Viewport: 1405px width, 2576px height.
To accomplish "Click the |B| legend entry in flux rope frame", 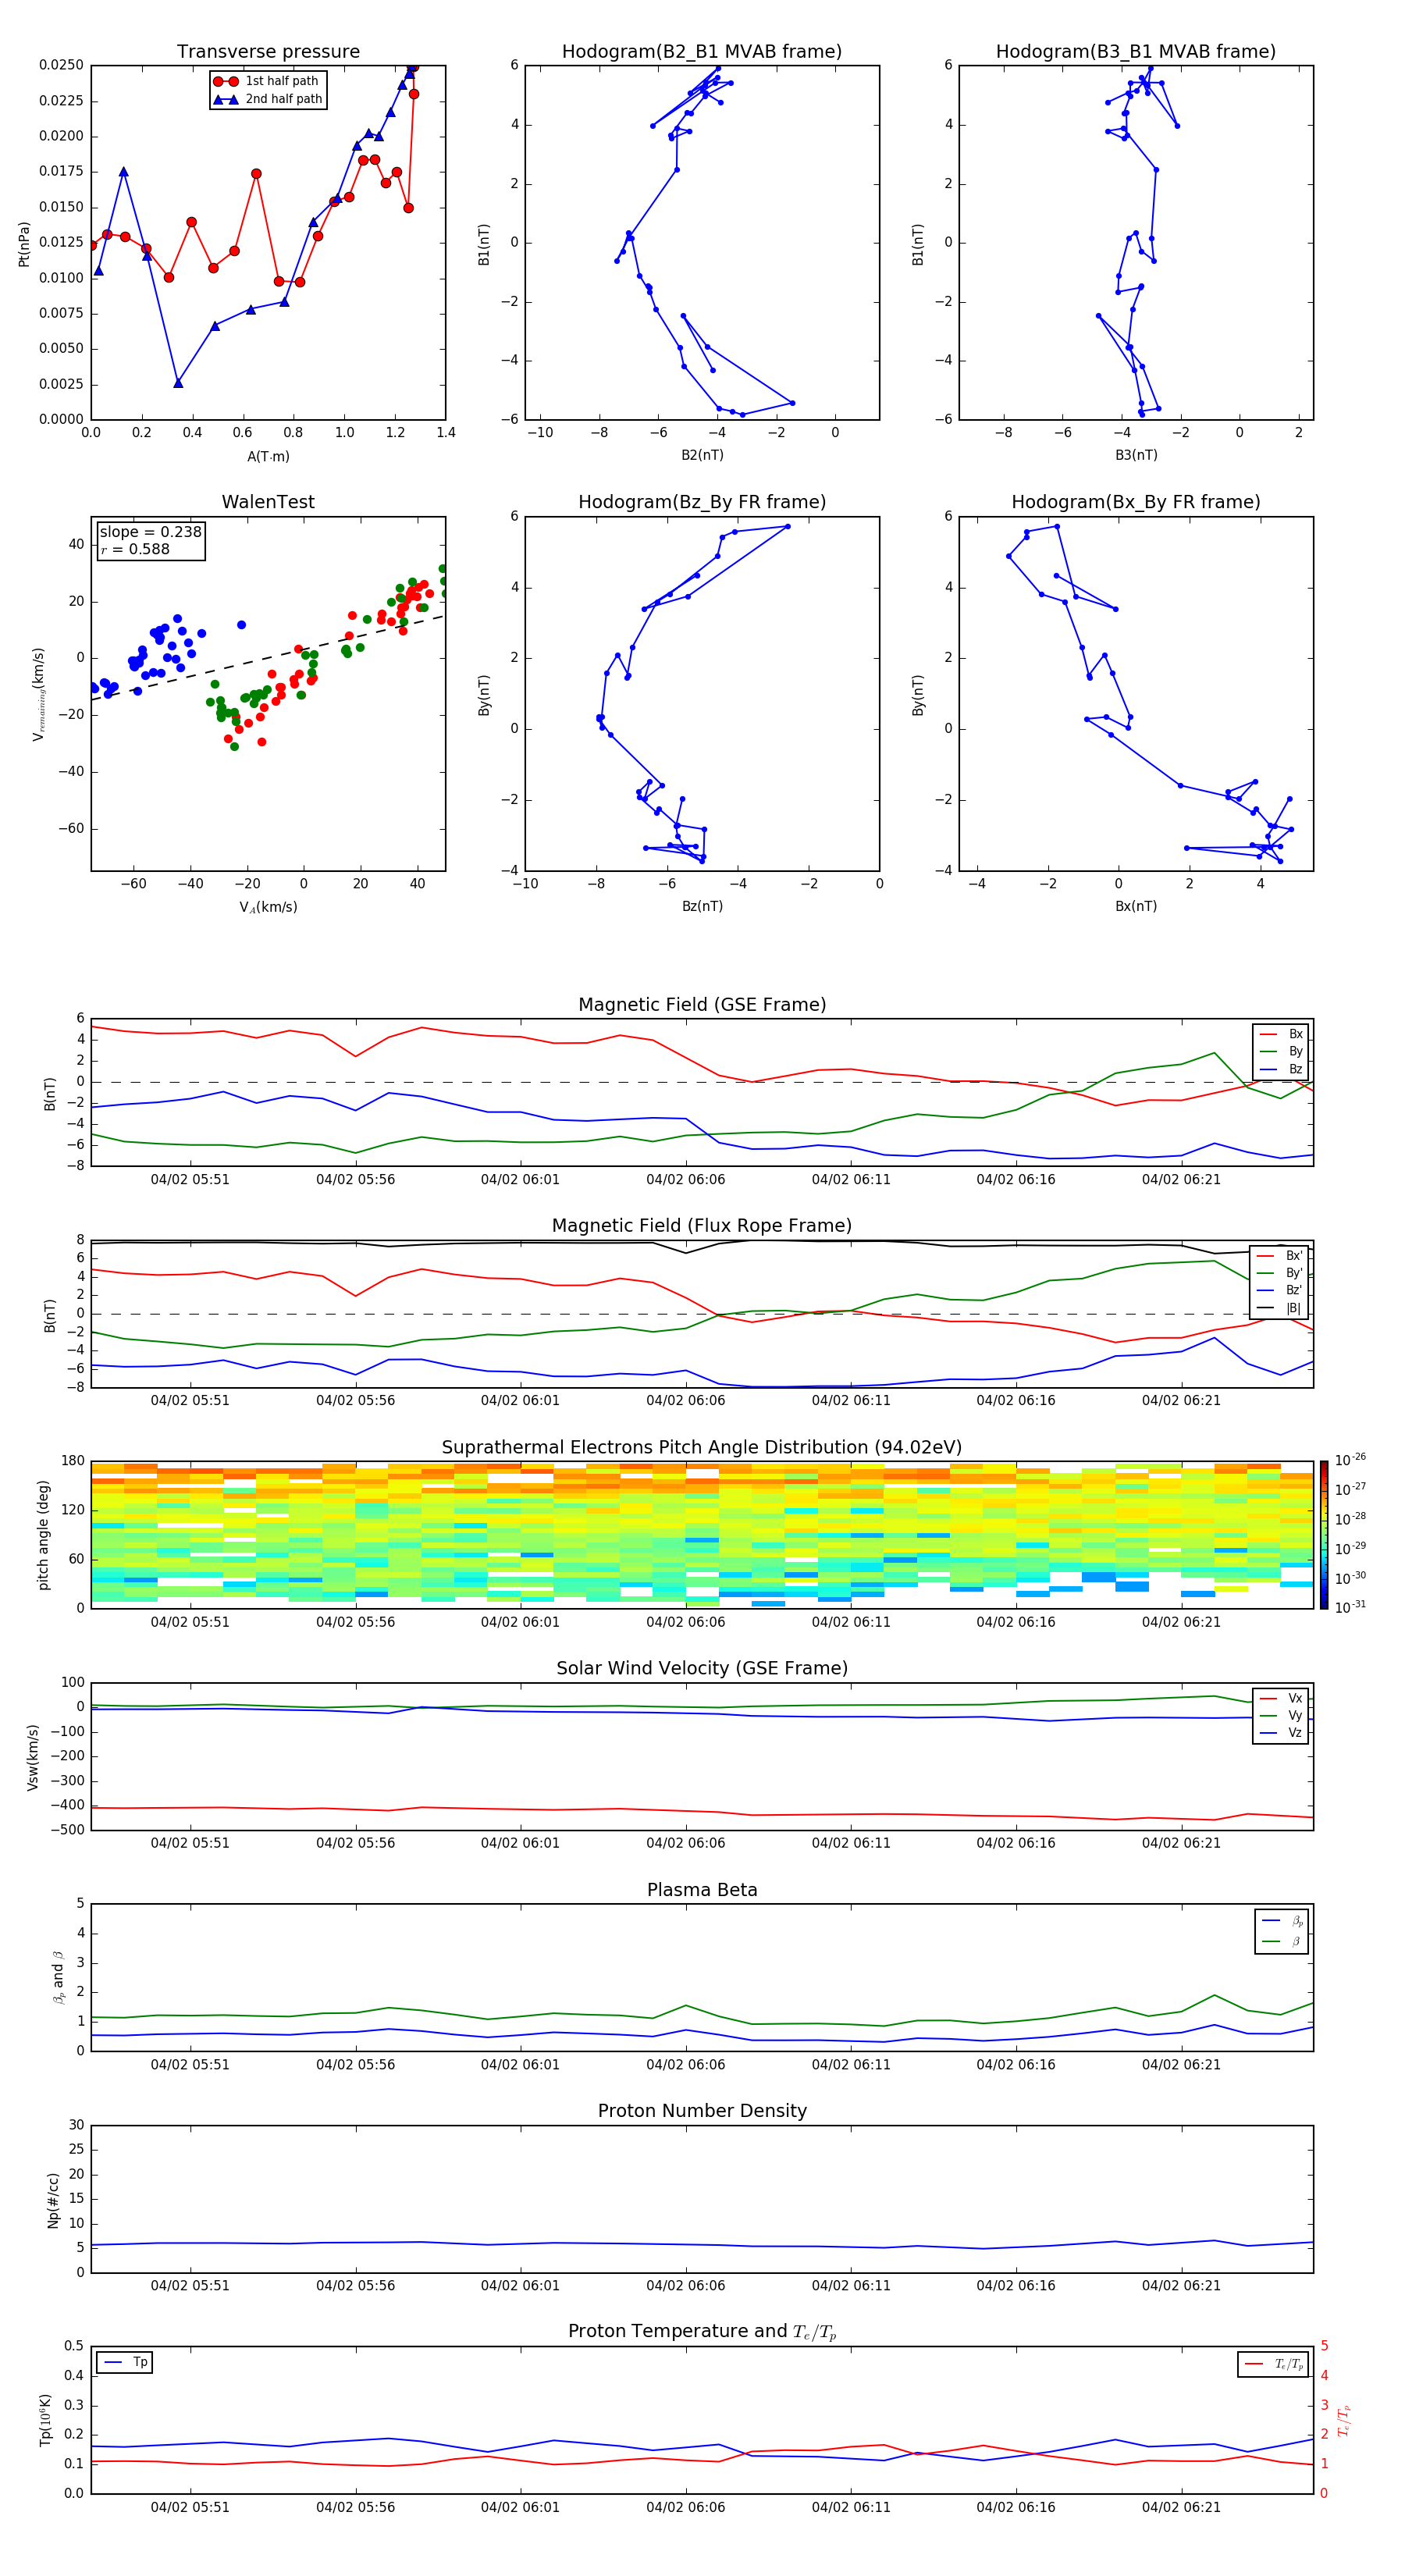I will tap(1280, 1308).
